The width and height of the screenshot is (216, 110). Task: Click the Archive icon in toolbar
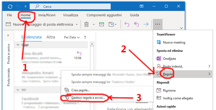tap(101, 24)
